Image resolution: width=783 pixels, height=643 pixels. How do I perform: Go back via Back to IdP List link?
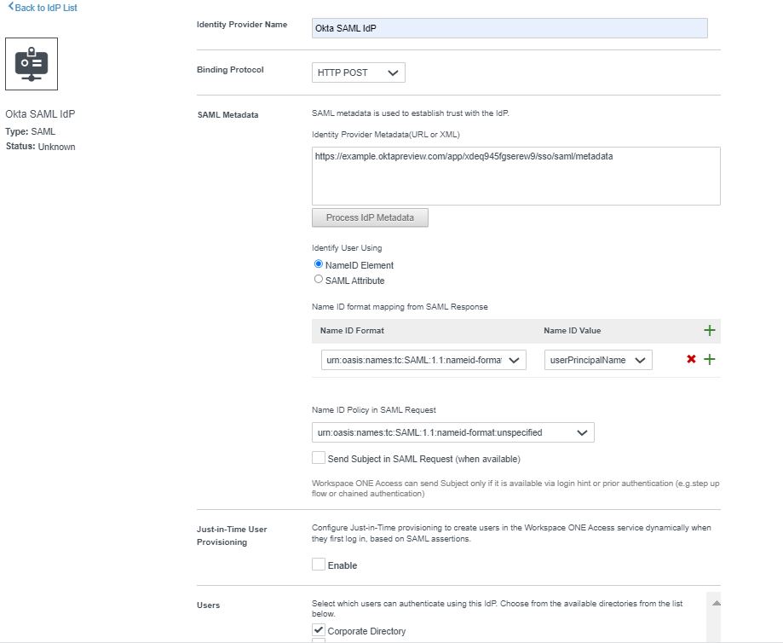(x=46, y=8)
